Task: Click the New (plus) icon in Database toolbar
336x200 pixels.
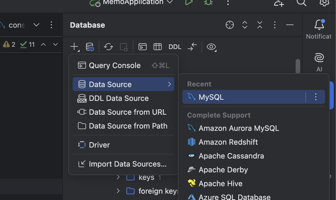Action: pos(74,47)
